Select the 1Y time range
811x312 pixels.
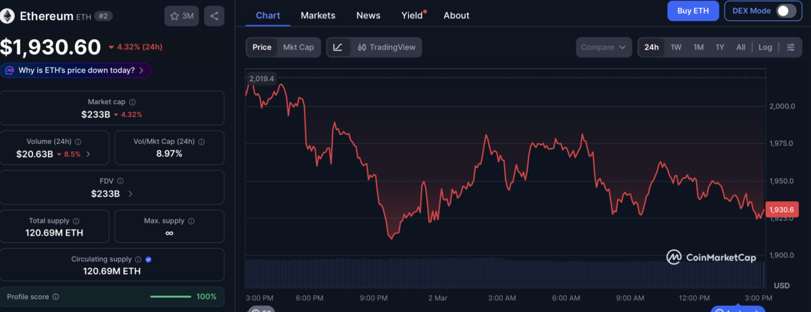[x=720, y=47]
